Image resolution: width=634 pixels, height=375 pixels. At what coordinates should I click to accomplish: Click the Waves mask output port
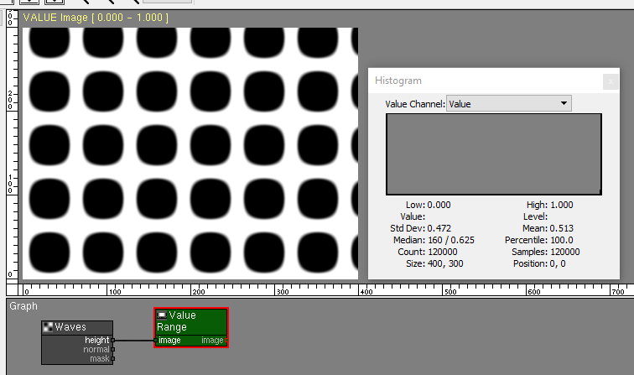(x=113, y=358)
